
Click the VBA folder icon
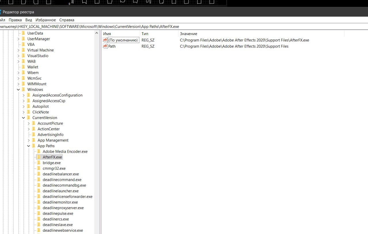coord(24,44)
